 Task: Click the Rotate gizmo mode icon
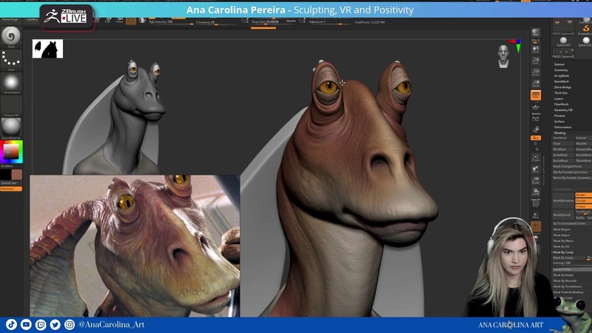pos(119,21)
